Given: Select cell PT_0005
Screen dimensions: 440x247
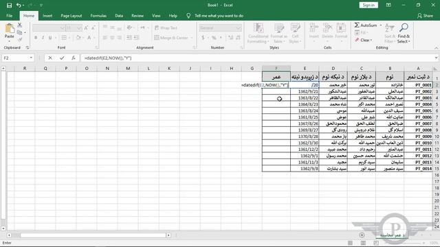Looking at the screenshot, I should 418,110.
